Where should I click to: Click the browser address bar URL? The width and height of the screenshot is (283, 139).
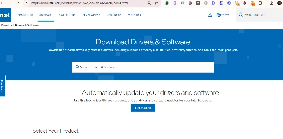click(80, 3)
